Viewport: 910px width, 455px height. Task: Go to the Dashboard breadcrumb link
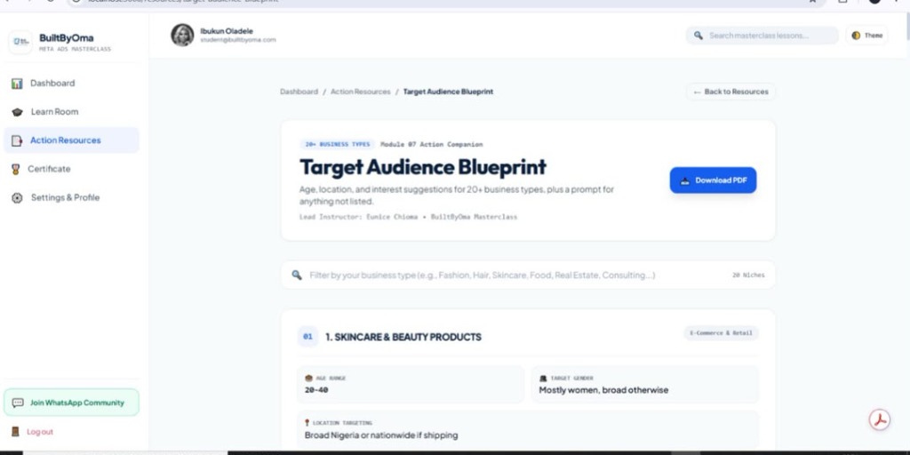[x=299, y=92]
